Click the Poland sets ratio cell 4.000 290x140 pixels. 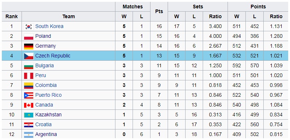pyautogui.click(x=215, y=36)
